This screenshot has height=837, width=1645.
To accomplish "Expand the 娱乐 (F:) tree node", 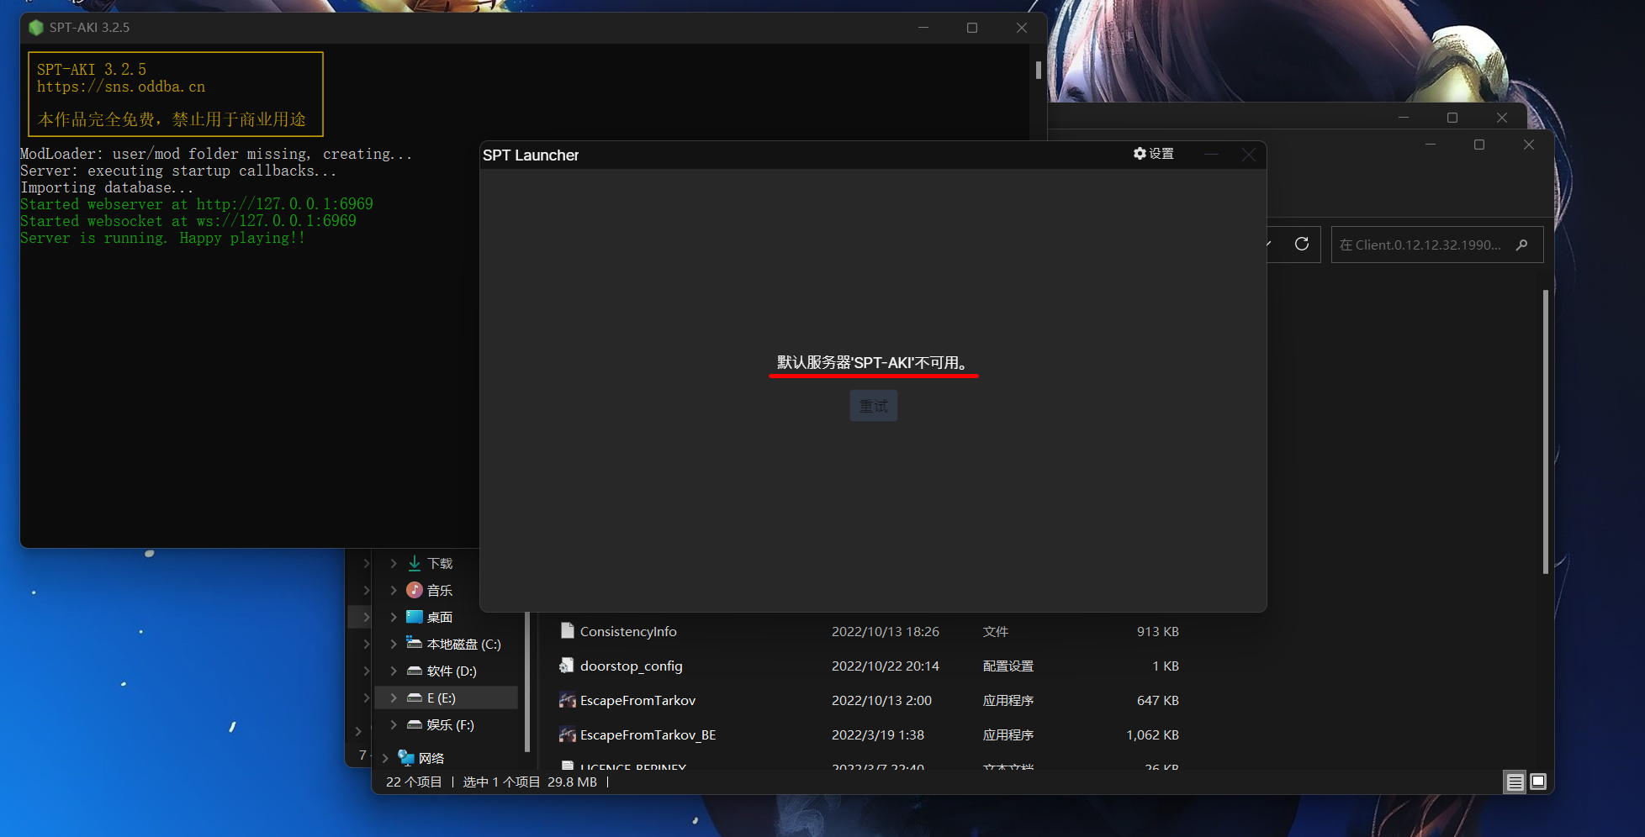I will click(x=394, y=724).
